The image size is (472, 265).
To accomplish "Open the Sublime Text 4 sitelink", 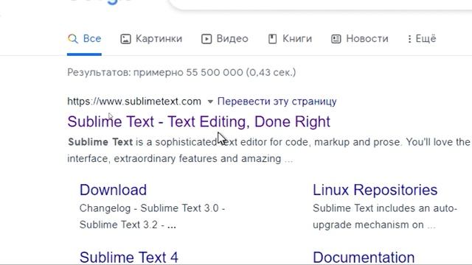I will 129,258.
